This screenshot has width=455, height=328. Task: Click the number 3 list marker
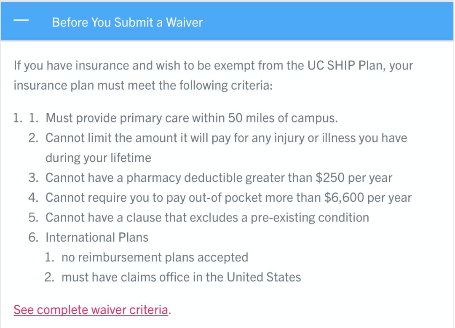pyautogui.click(x=33, y=178)
